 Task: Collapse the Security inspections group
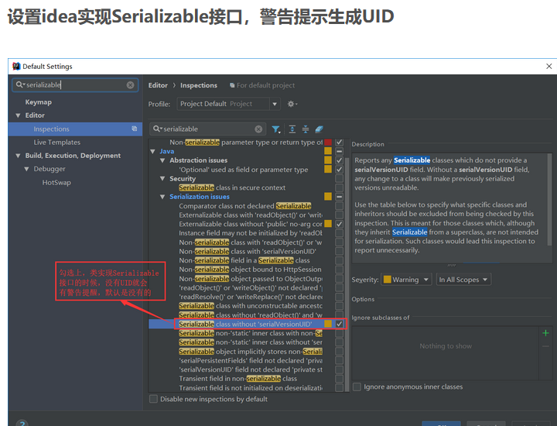click(x=162, y=178)
